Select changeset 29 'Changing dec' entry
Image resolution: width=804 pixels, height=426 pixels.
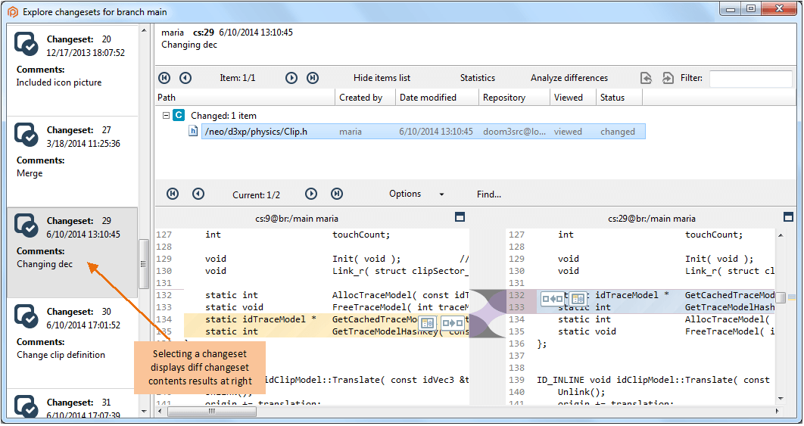(x=72, y=252)
